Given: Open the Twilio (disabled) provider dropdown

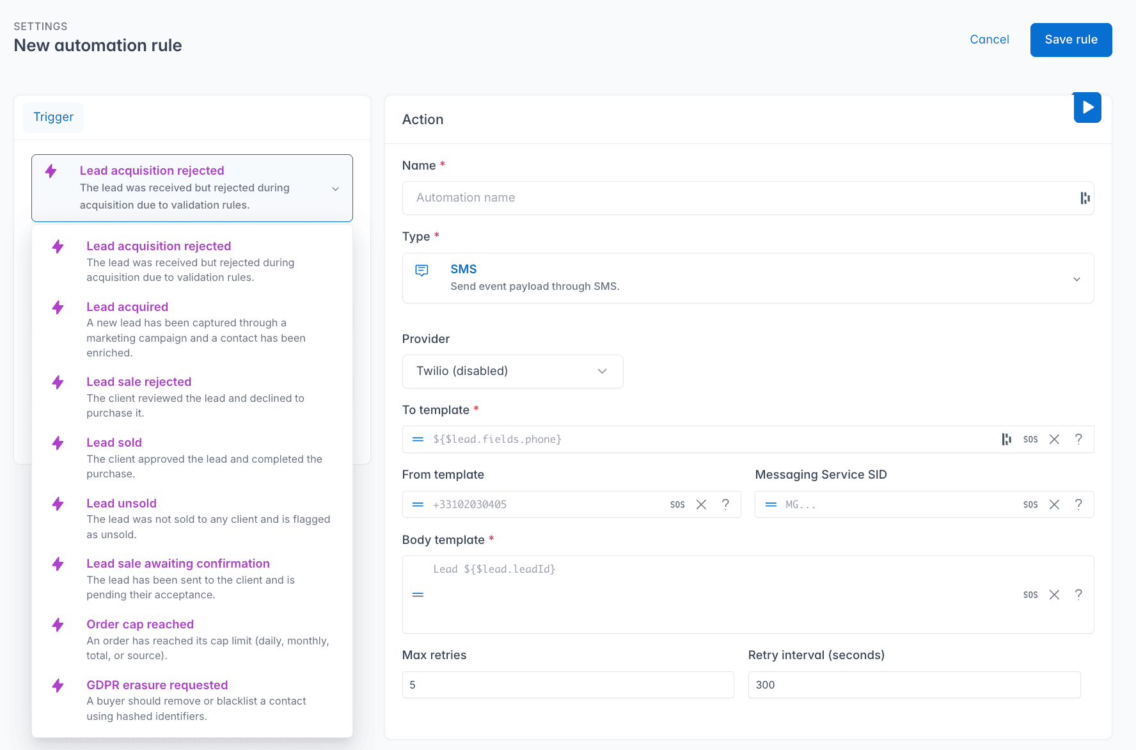Looking at the screenshot, I should [x=512, y=371].
